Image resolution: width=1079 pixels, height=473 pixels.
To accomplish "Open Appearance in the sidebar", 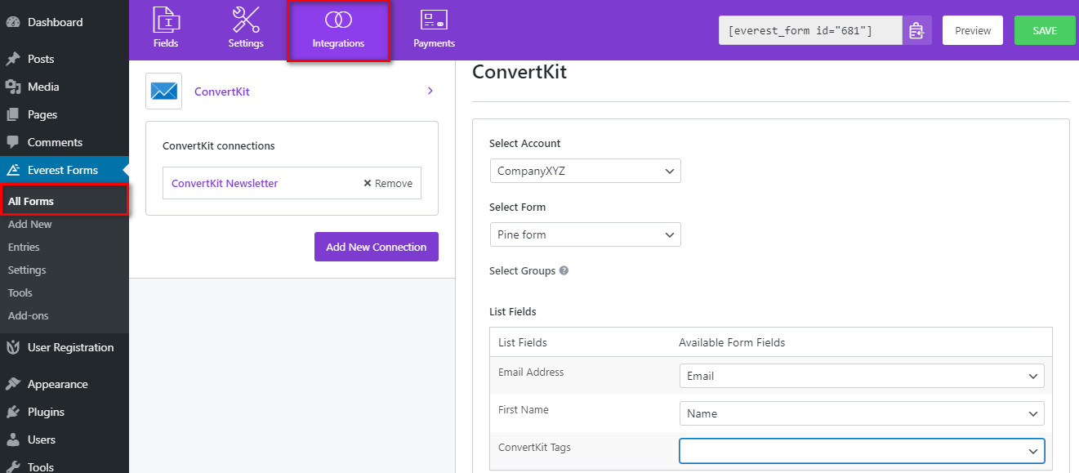I will coord(57,384).
